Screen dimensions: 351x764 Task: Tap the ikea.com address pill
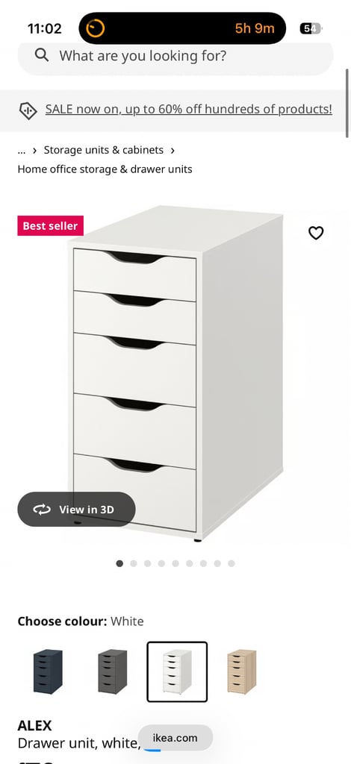(x=175, y=738)
